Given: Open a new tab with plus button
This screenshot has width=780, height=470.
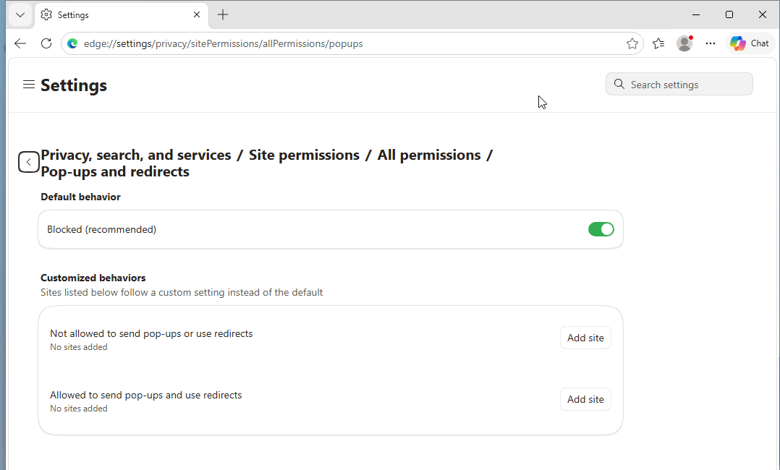Looking at the screenshot, I should pos(223,15).
